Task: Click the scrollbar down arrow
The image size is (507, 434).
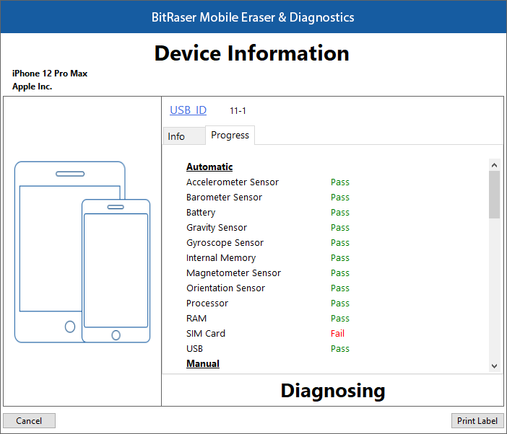Action: coord(494,366)
